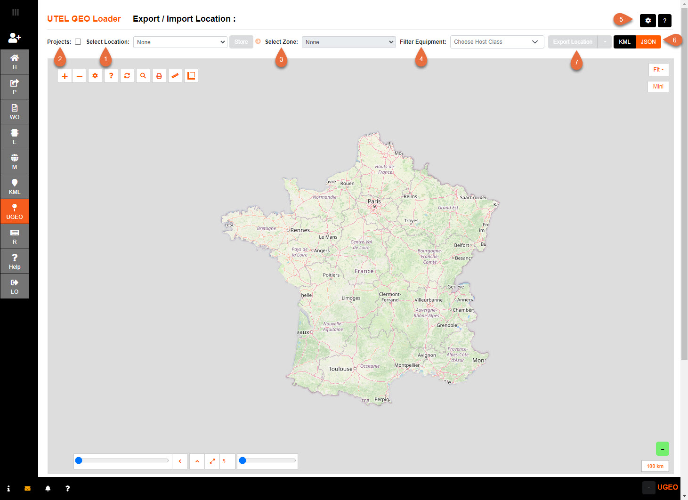Go to Home (H) in sidebar
This screenshot has width=688, height=500.
[x=15, y=62]
